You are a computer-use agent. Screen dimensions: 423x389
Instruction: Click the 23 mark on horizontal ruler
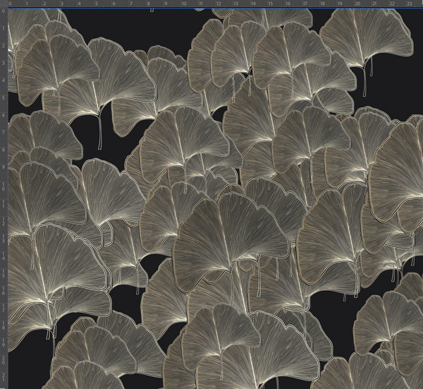[407, 4]
